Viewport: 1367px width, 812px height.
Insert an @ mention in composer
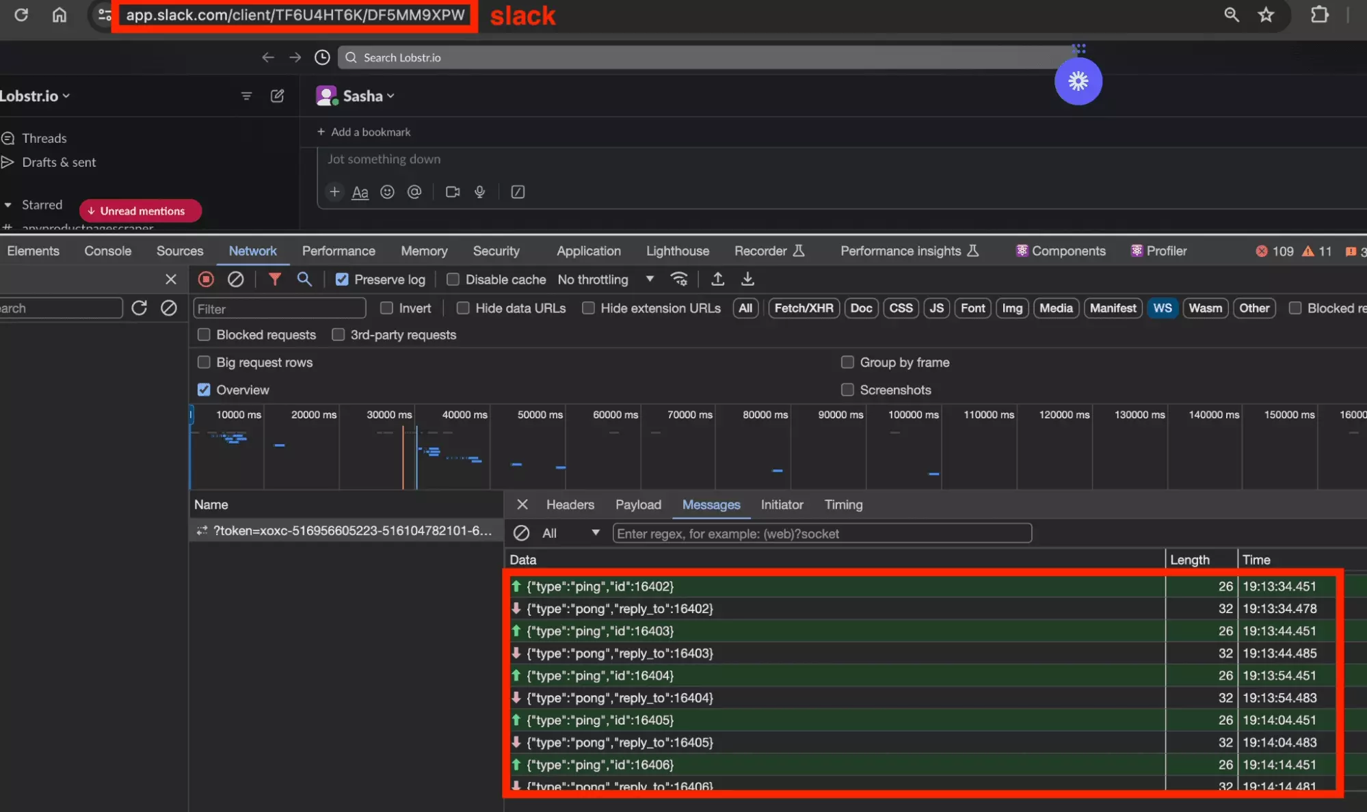tap(414, 192)
